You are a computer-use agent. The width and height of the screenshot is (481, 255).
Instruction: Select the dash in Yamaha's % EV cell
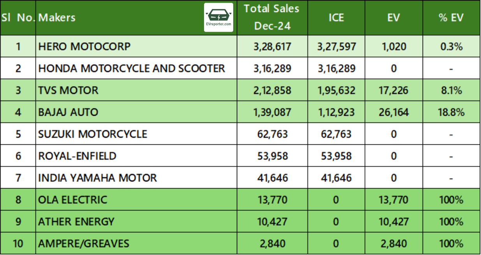pyautogui.click(x=451, y=178)
